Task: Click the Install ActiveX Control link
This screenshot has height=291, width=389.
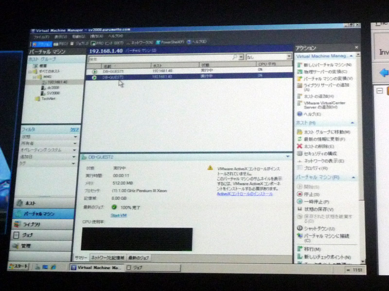Action: [x=245, y=194]
